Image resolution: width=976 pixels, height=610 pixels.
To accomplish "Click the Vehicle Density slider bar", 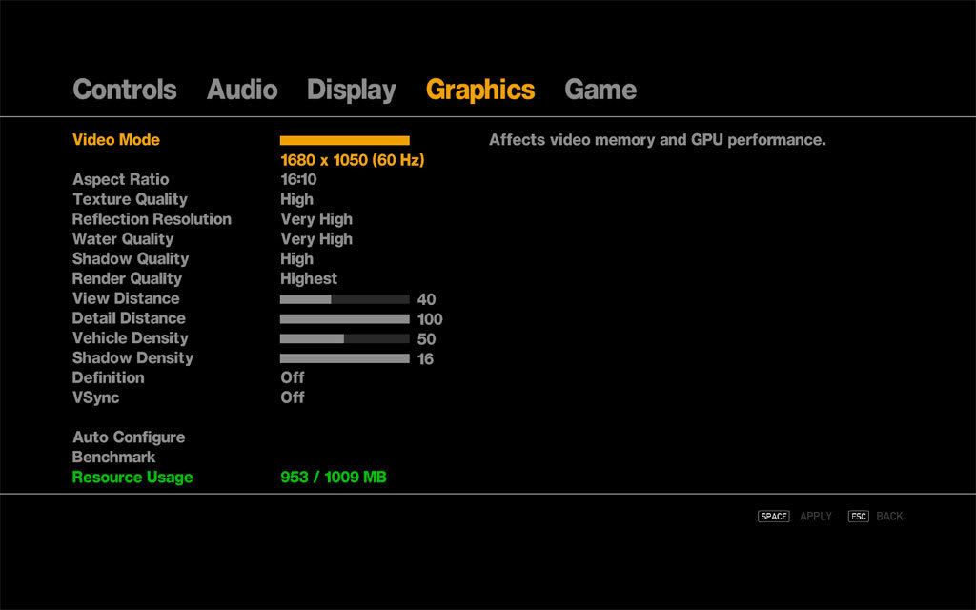I will pyautogui.click(x=344, y=338).
